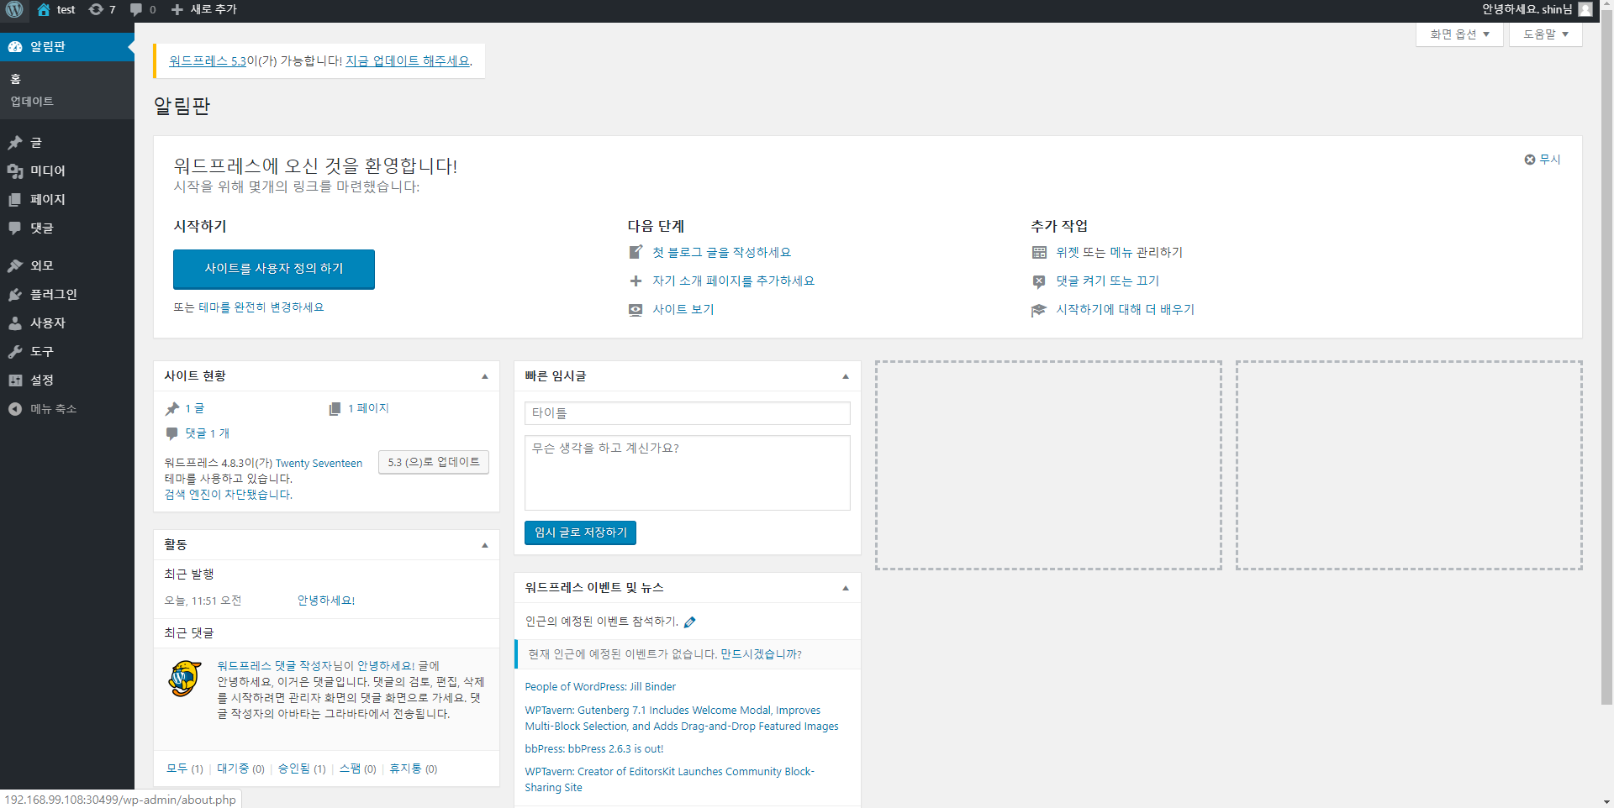The image size is (1614, 808).
Task: Edit event location pencil icon
Action: click(x=690, y=622)
